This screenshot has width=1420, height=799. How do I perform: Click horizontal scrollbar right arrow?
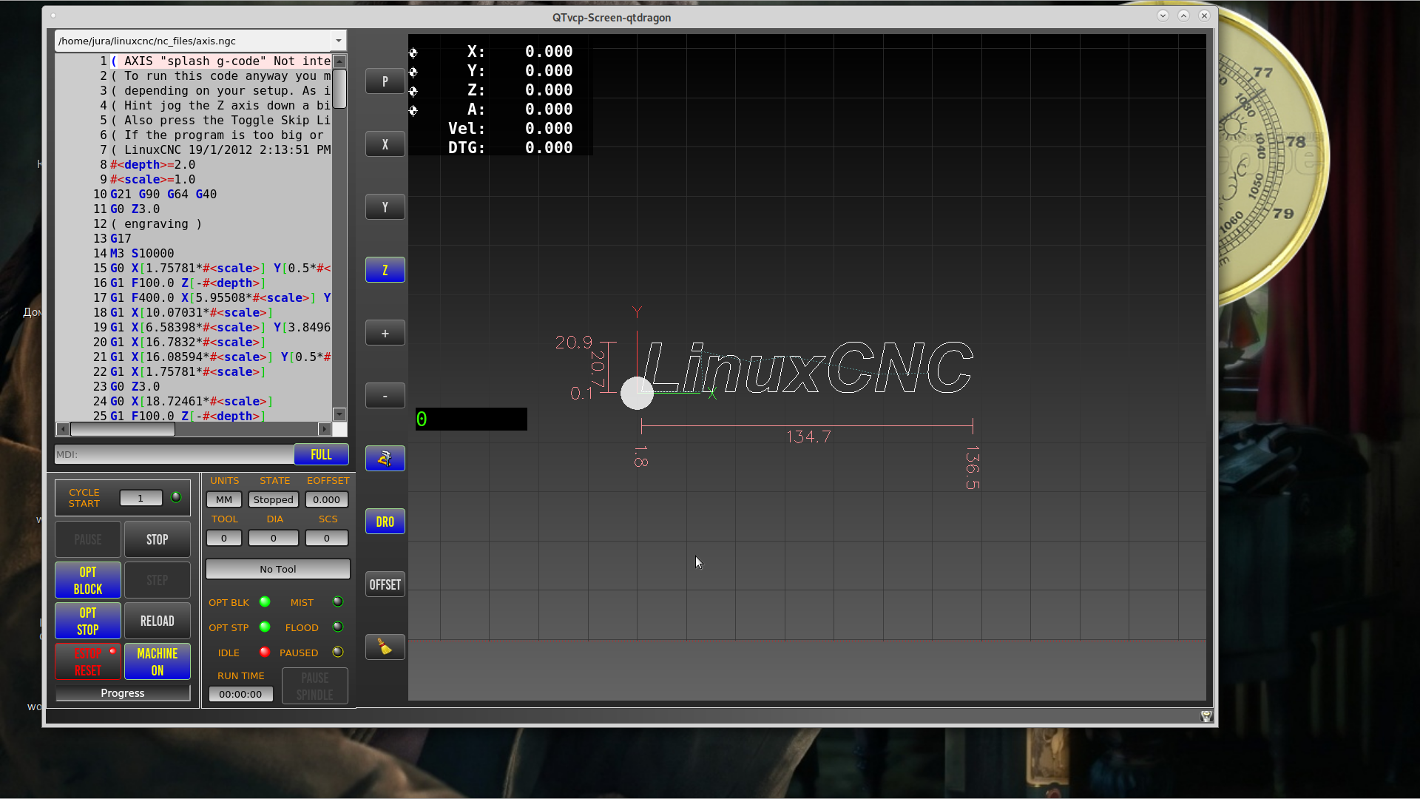click(x=325, y=429)
